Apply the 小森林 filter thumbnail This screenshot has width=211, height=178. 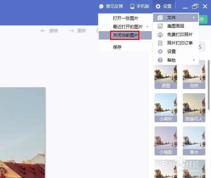pyautogui.click(x=166, y=108)
